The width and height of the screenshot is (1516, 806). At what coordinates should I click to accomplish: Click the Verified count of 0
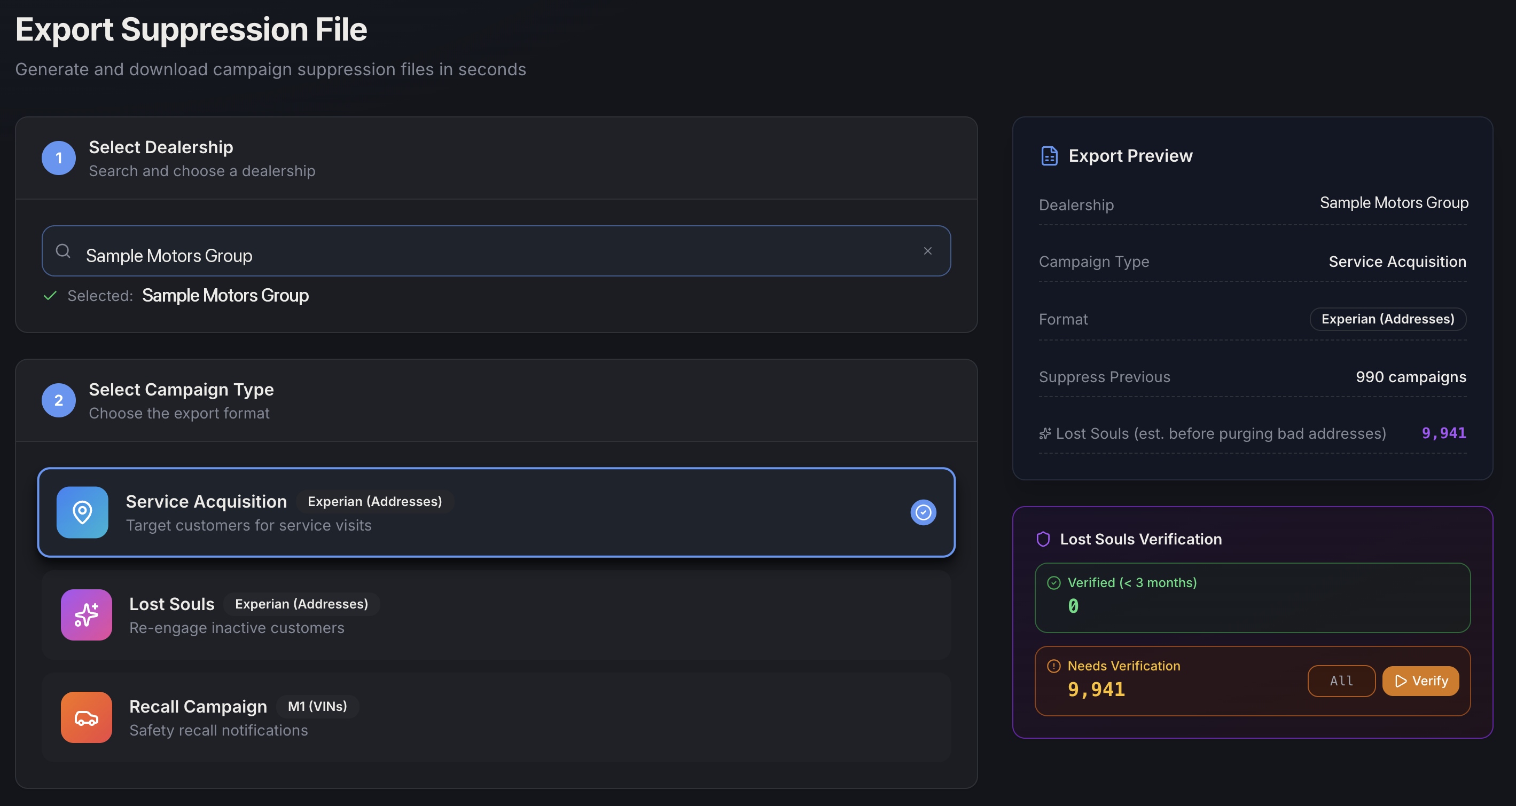pos(1074,605)
